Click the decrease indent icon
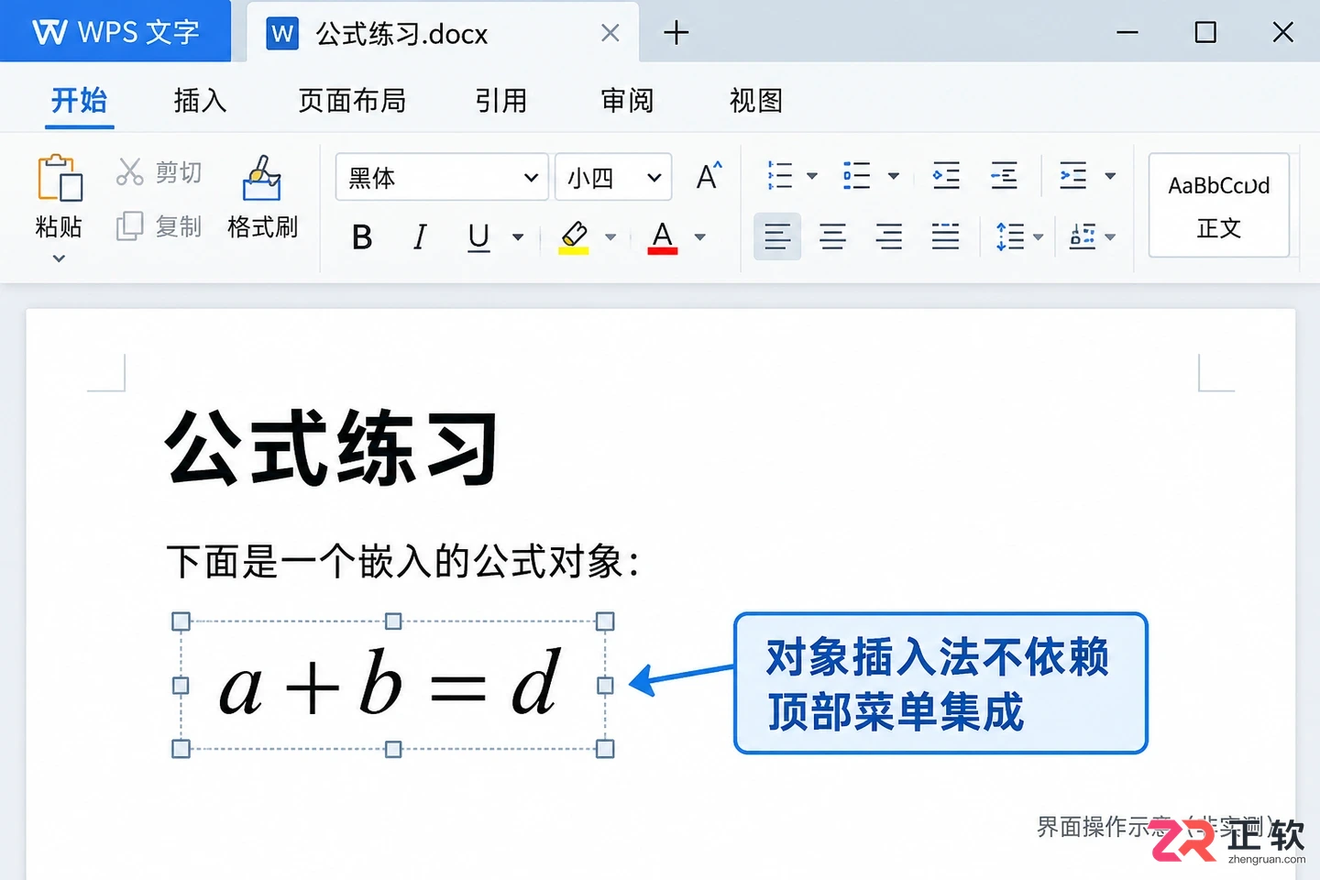The height and width of the screenshot is (880, 1320). [946, 175]
